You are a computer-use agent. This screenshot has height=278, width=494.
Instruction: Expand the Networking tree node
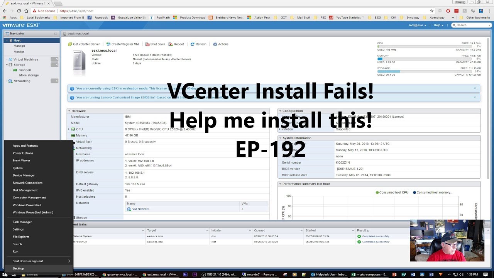point(7,81)
